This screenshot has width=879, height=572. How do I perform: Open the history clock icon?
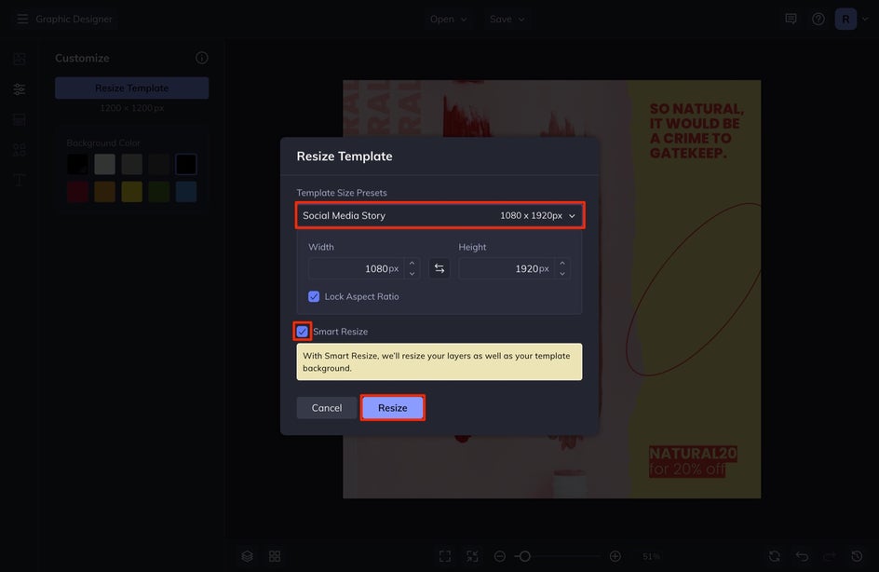(x=858, y=556)
